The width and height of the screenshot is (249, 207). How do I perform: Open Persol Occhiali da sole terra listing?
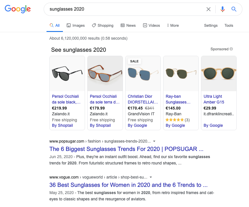click(105, 99)
